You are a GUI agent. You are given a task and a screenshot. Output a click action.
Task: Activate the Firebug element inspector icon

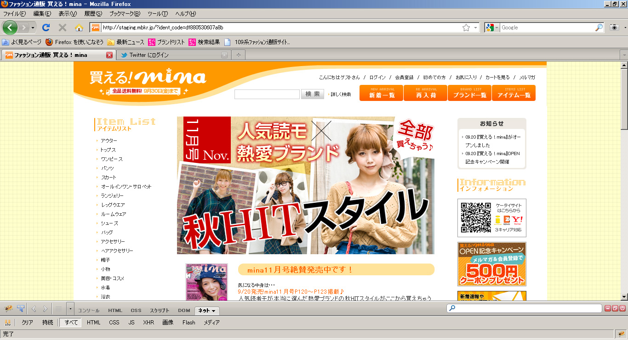pyautogui.click(x=21, y=309)
